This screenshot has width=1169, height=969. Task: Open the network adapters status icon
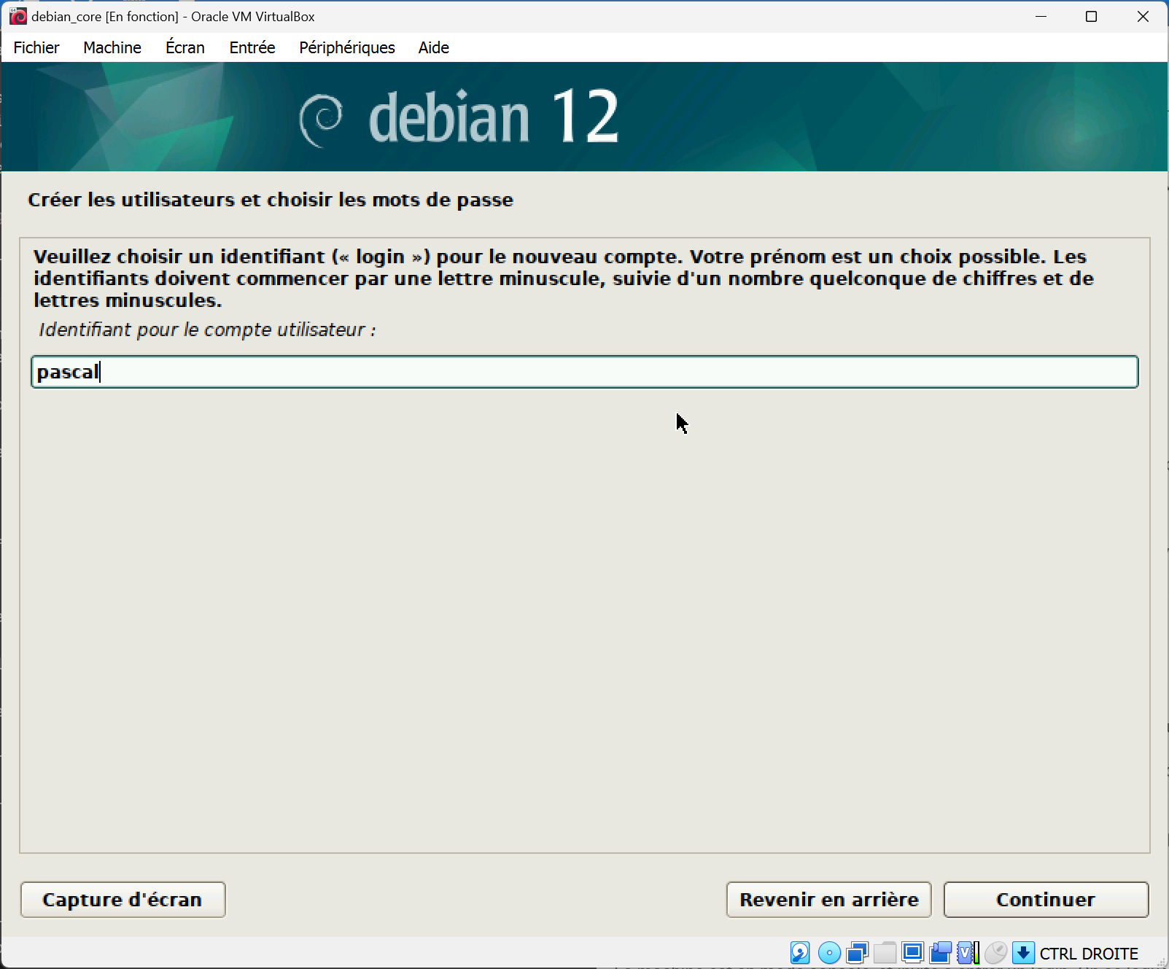(x=857, y=953)
